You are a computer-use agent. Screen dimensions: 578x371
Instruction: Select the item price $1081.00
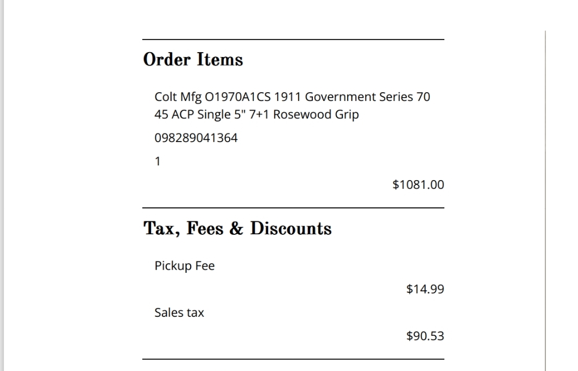coord(418,184)
